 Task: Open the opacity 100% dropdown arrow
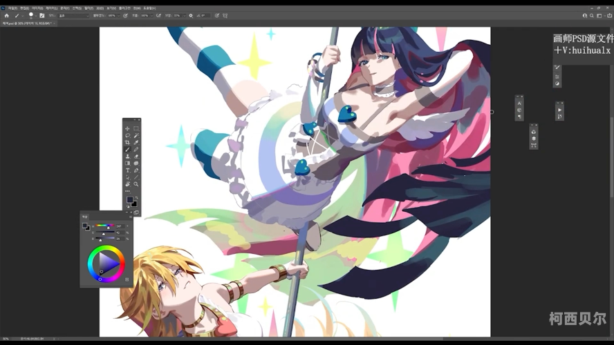point(119,16)
